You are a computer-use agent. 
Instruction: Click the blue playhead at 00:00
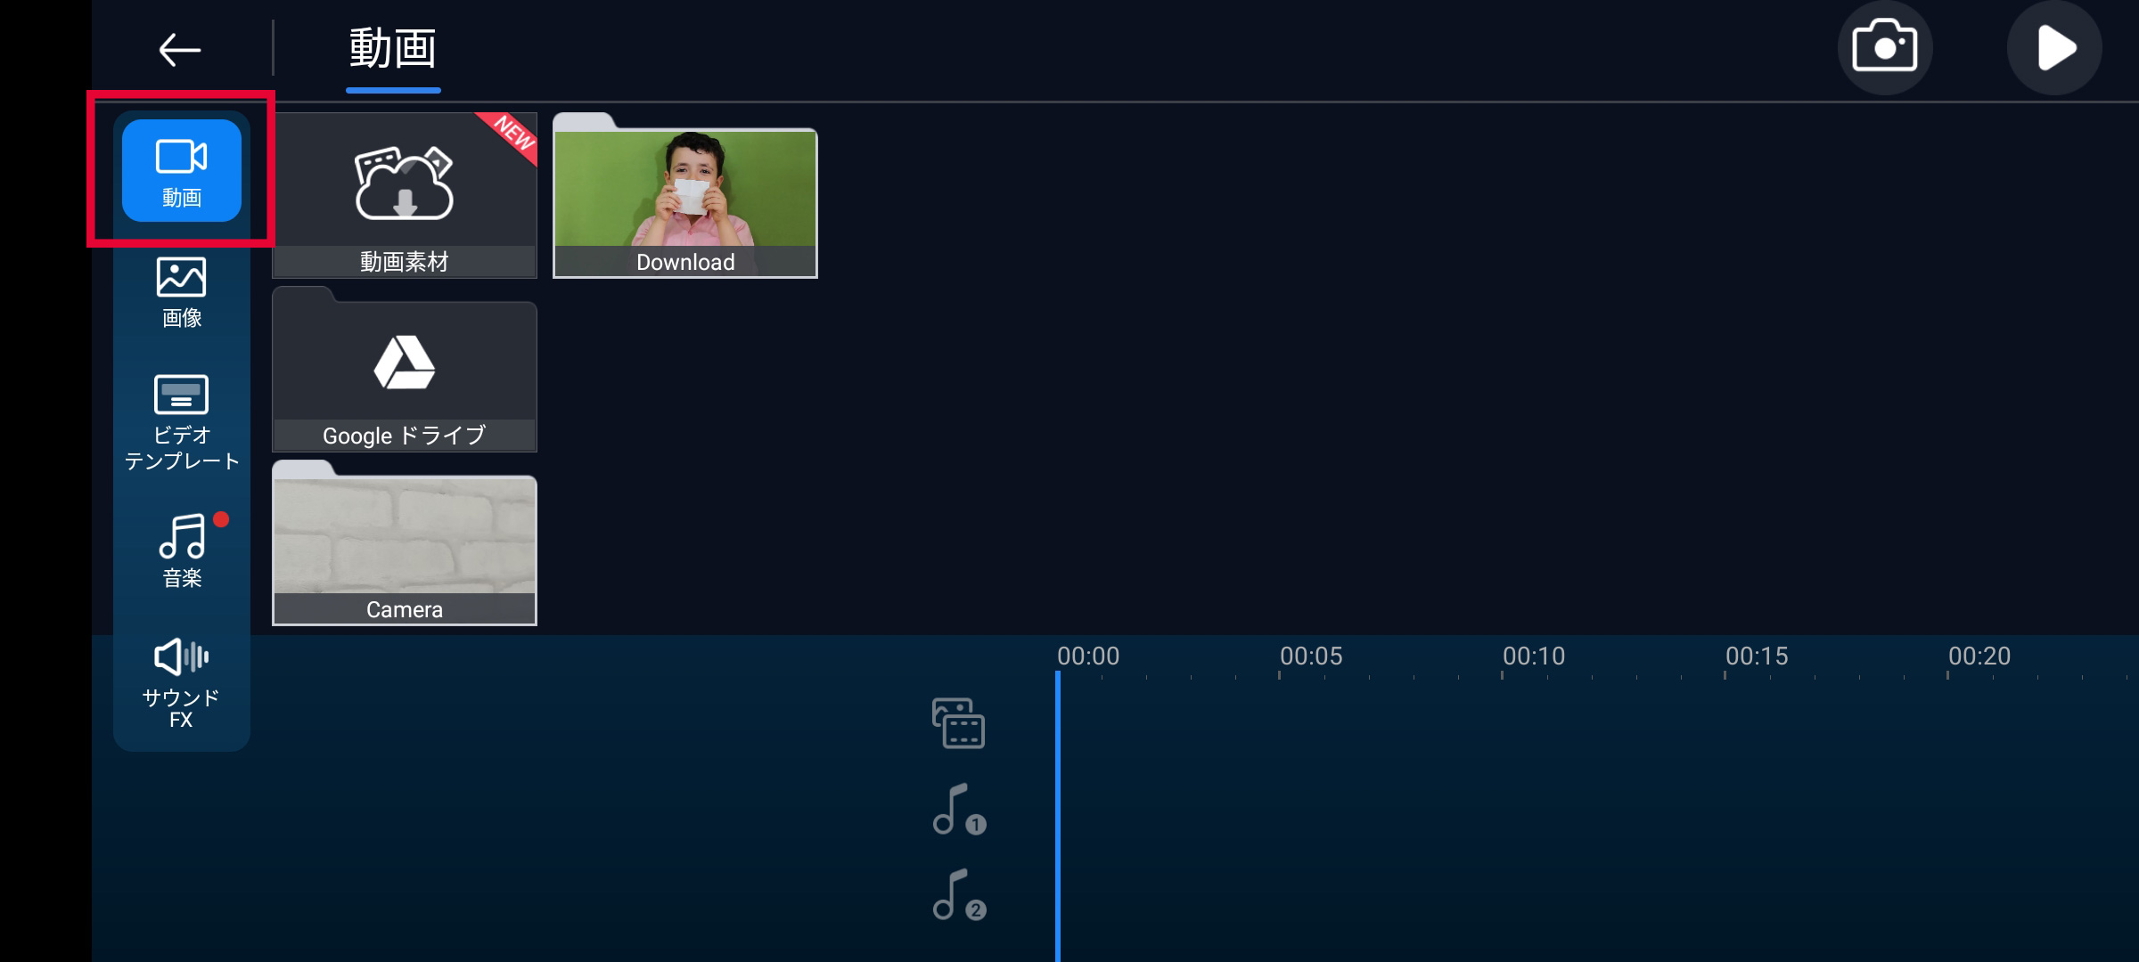click(x=1058, y=802)
